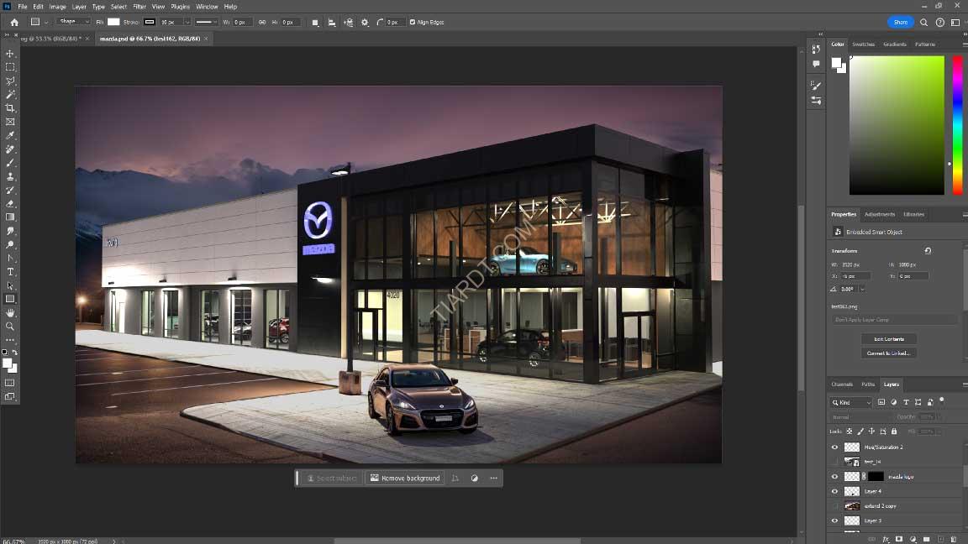This screenshot has width=968, height=544.
Task: Open the rotation angle dropdown in Properties
Action: pos(862,290)
